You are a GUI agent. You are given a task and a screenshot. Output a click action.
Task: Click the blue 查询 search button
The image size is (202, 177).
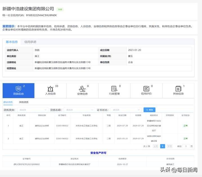[x=149, y=110]
